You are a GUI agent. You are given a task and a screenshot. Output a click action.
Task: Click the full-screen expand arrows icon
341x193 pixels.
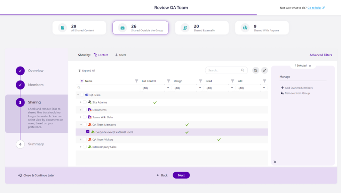point(264,70)
